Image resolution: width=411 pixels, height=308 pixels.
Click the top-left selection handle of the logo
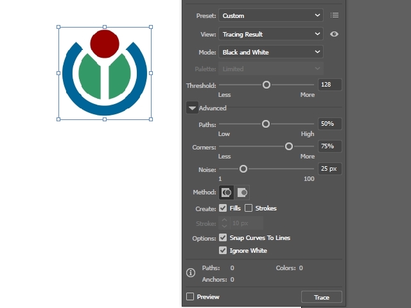(58, 27)
